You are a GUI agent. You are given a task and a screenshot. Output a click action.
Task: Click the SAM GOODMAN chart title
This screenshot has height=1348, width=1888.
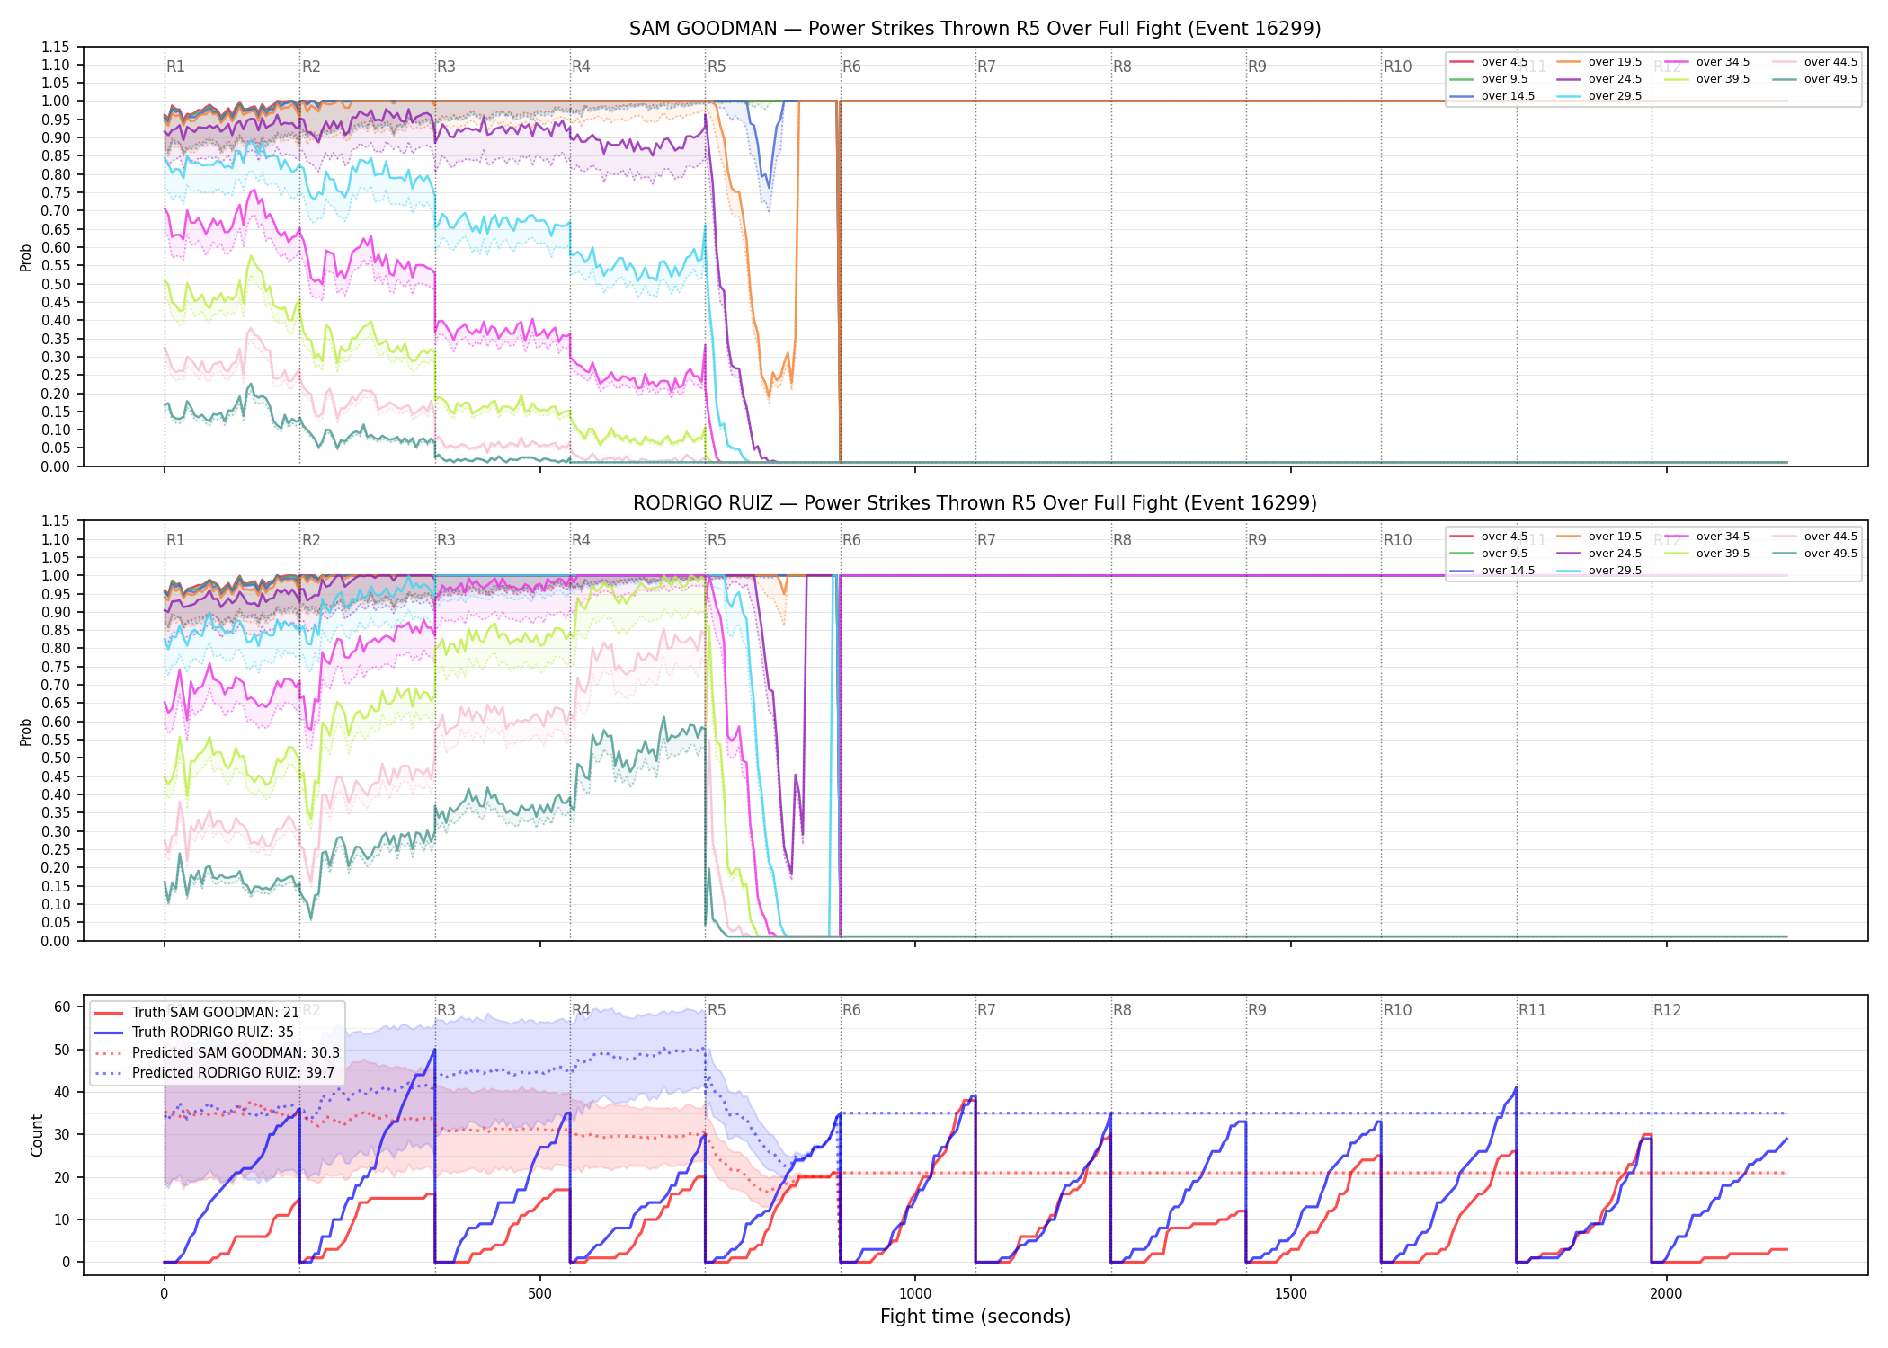click(975, 29)
